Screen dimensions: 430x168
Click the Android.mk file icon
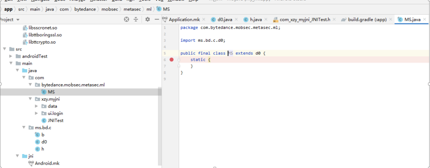click(x=31, y=163)
